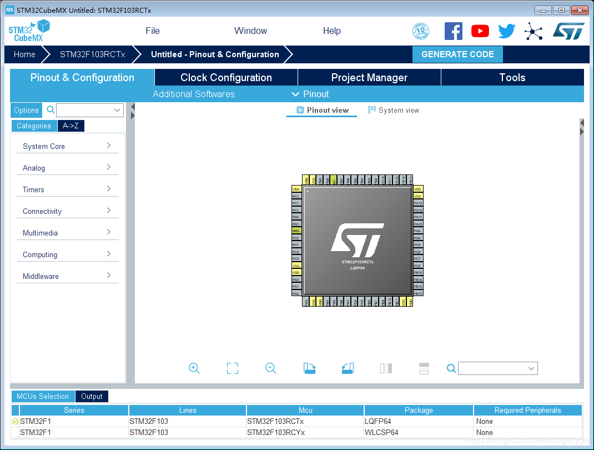This screenshot has height=450, width=594.
Task: Open the pin search magnifier below the chip
Action: [x=451, y=368]
